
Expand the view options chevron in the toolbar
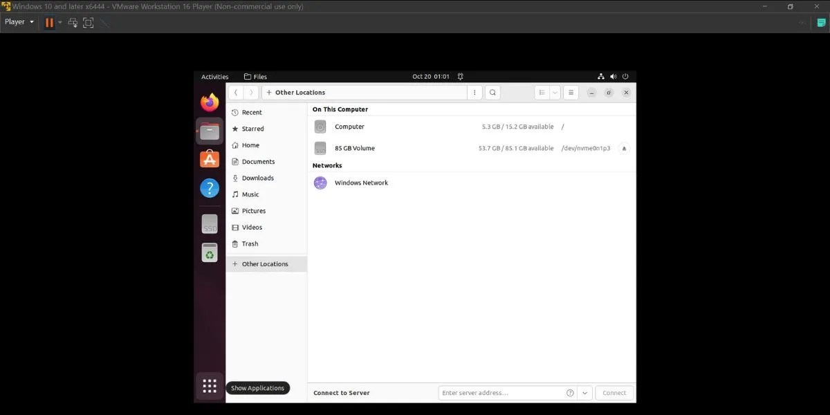555,92
